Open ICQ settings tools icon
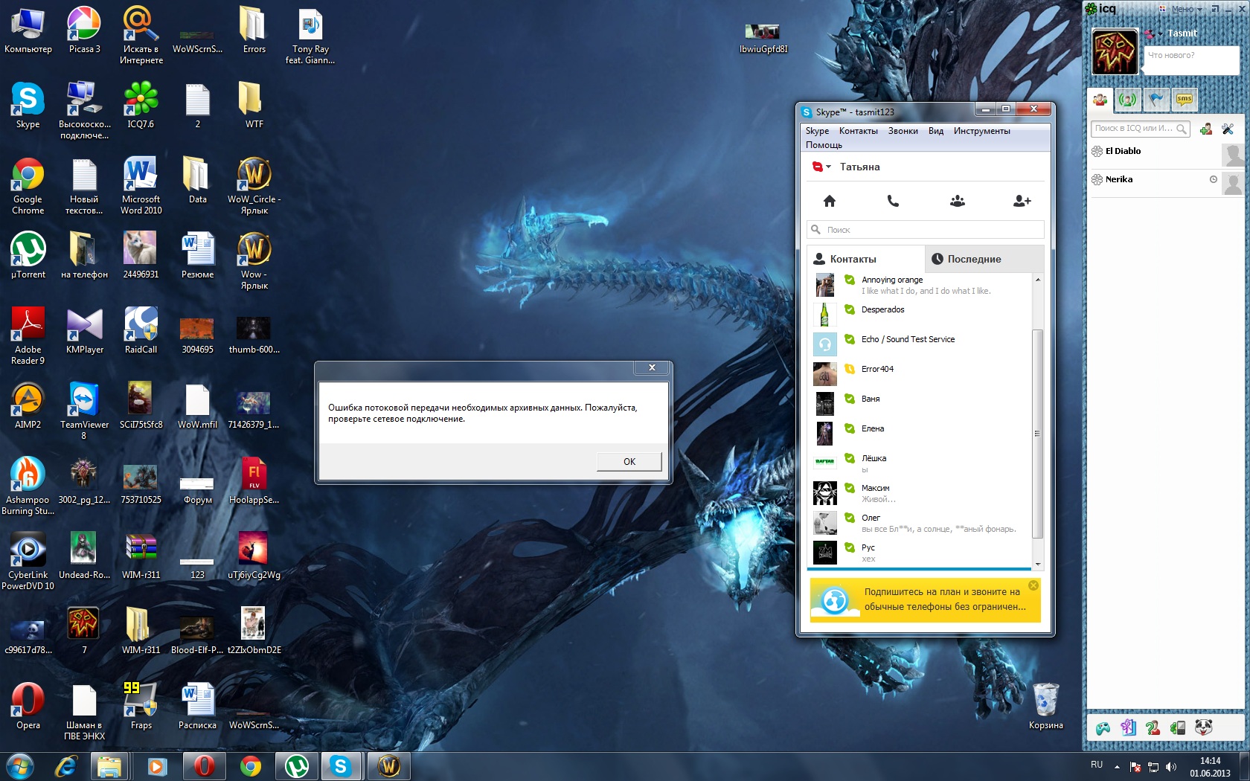The image size is (1250, 781). point(1228,129)
